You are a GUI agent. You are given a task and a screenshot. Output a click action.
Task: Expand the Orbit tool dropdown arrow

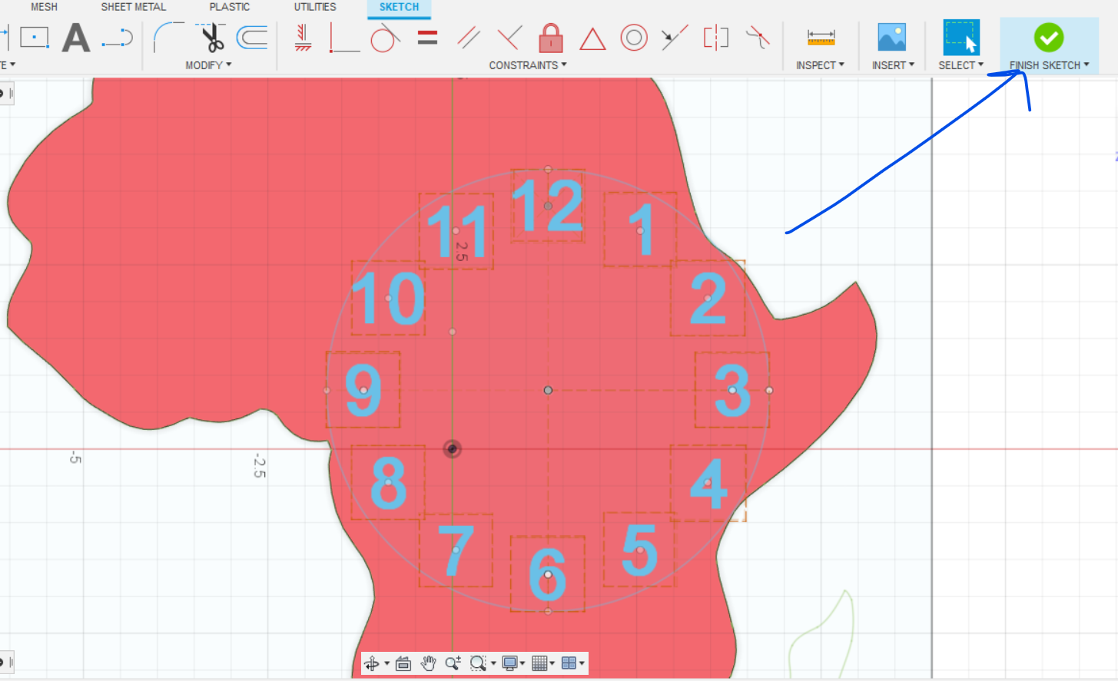386,663
